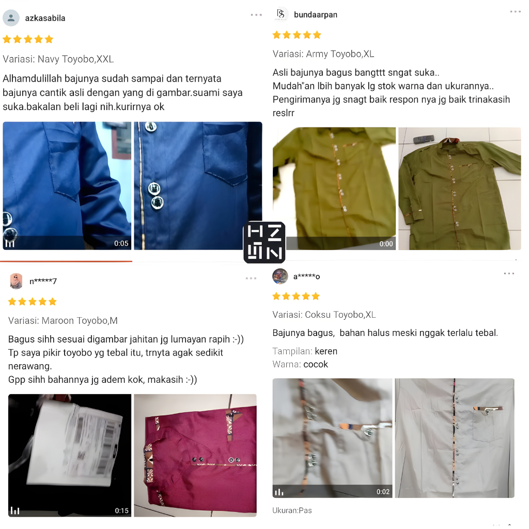This screenshot has height=529, width=529.
Task: Open a*****o's profile avatar
Action: point(280,276)
